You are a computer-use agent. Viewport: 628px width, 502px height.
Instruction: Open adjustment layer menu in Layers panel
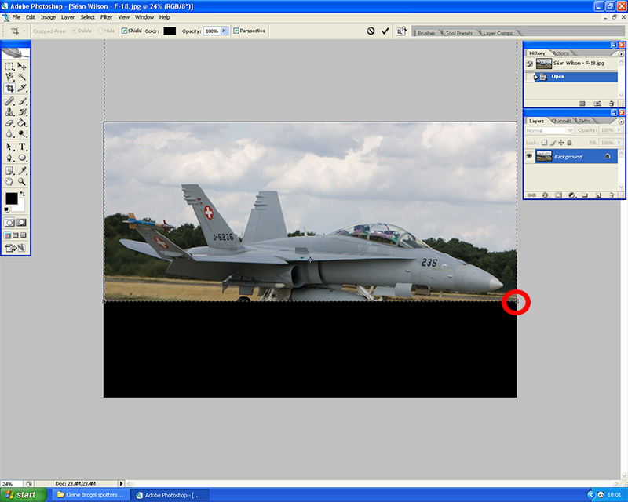click(x=571, y=195)
